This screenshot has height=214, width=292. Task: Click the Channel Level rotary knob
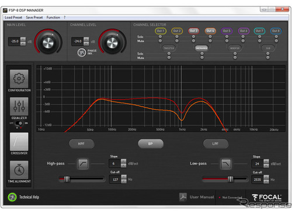pyautogui.click(x=112, y=43)
